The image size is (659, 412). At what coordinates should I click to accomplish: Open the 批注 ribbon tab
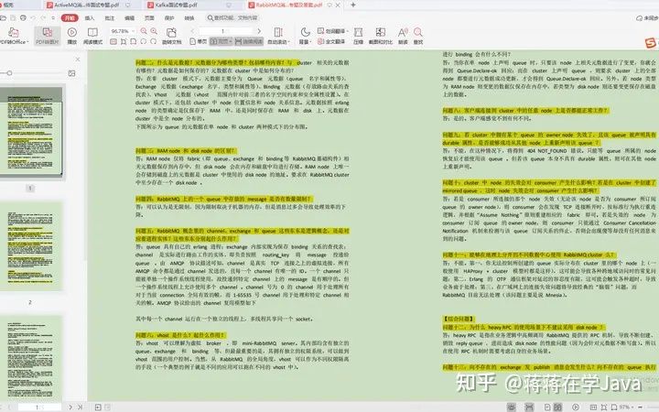(x=109, y=18)
